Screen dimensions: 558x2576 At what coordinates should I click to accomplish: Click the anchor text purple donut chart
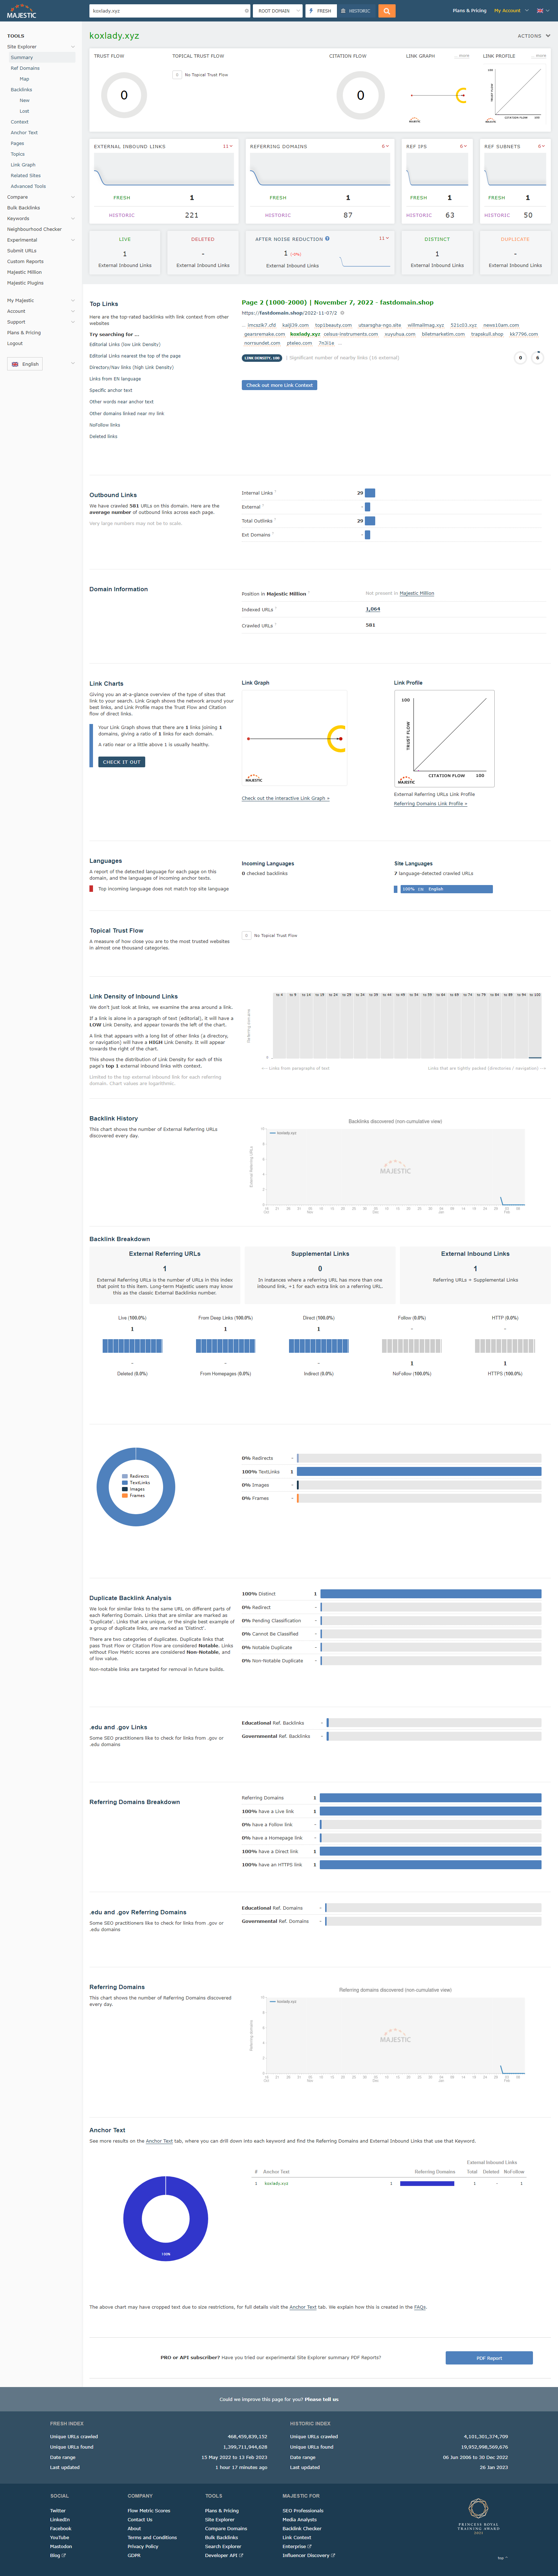click(x=166, y=2218)
